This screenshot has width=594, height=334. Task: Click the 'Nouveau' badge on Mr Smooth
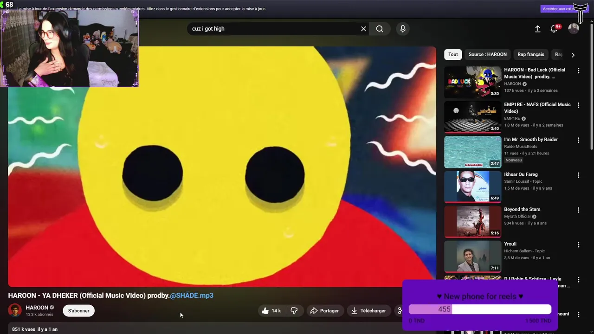point(514,160)
